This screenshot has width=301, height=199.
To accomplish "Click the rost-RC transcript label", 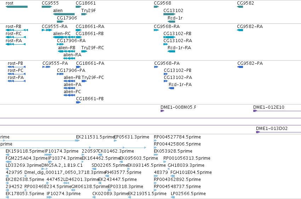I will [x=13, y=33].
